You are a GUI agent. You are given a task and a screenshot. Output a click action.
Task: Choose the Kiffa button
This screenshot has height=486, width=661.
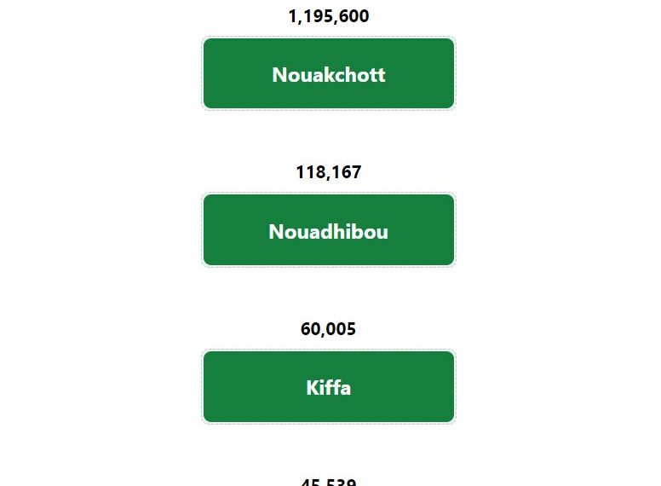coord(329,386)
